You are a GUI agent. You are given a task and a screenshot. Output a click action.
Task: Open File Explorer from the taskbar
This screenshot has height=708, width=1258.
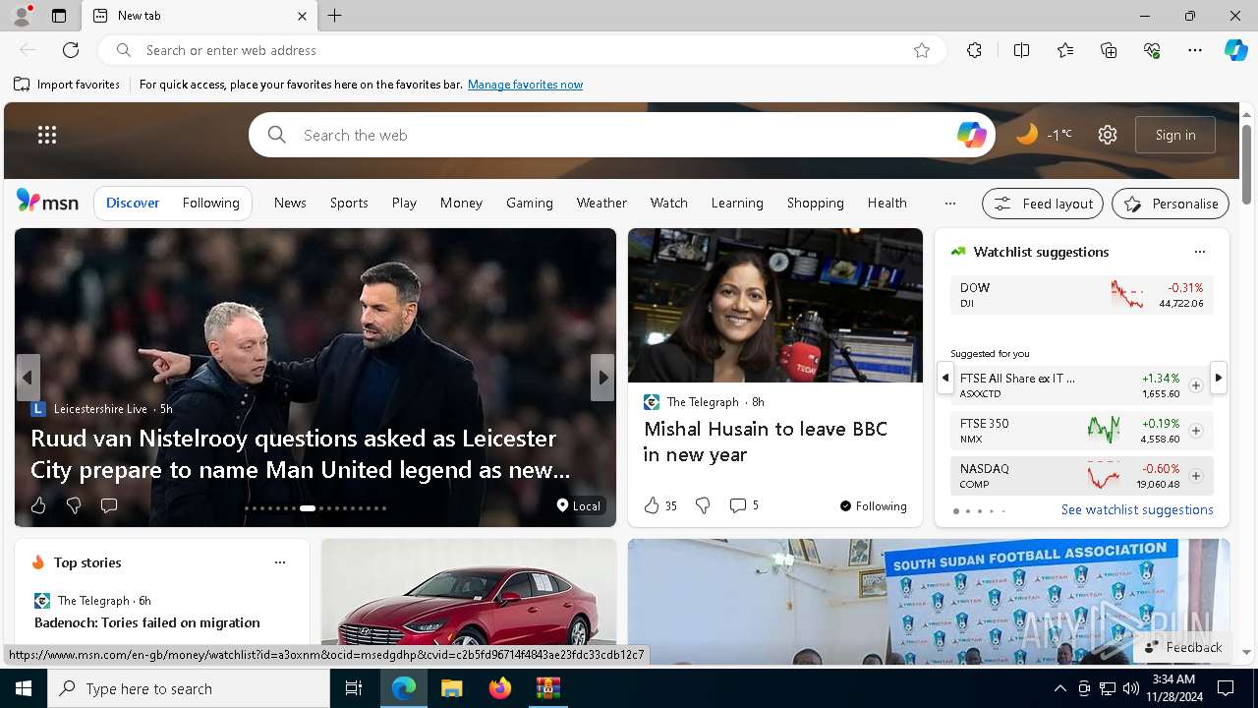(451, 688)
